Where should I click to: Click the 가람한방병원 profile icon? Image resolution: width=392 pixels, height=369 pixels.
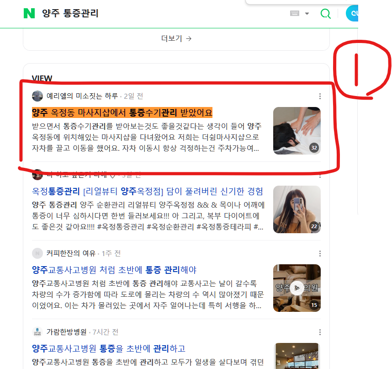[x=37, y=332]
